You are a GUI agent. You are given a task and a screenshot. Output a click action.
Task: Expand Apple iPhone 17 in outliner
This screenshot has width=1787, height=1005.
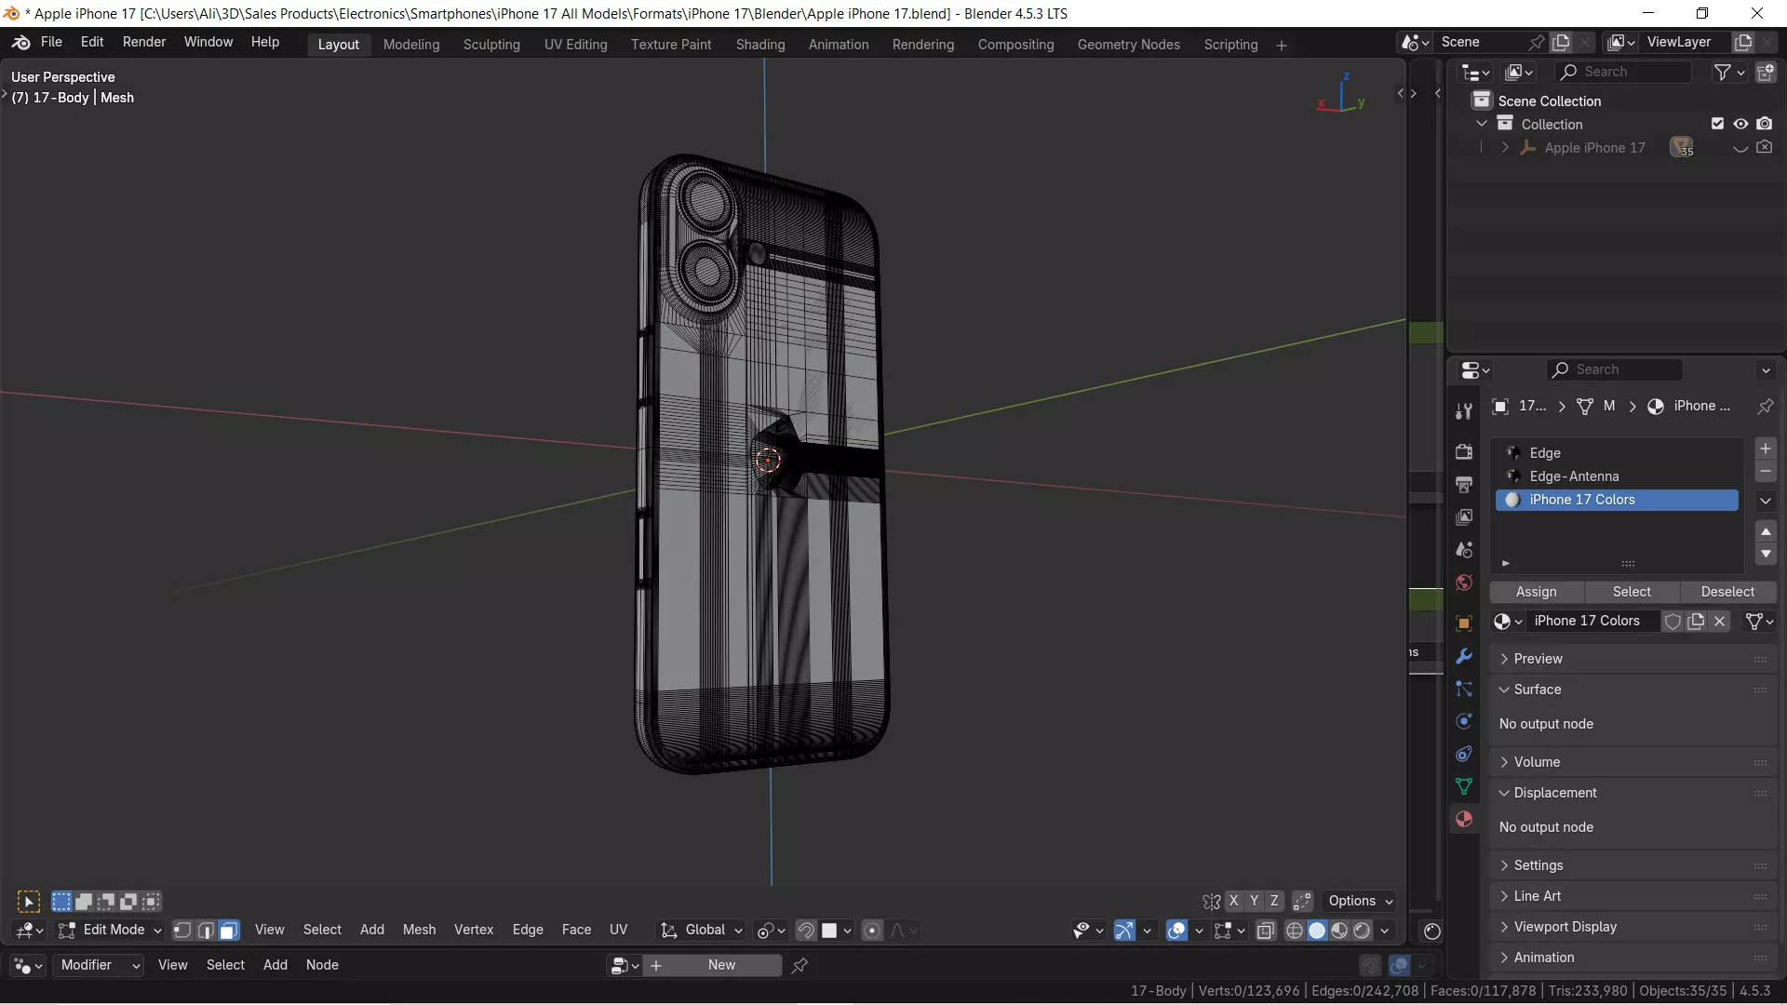click(1505, 148)
